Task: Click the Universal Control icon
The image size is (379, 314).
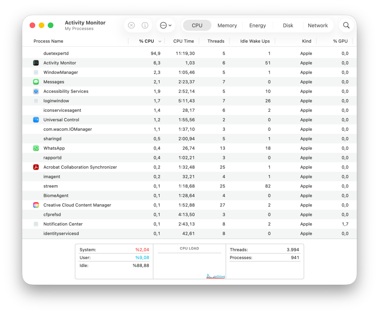Action: (x=36, y=120)
